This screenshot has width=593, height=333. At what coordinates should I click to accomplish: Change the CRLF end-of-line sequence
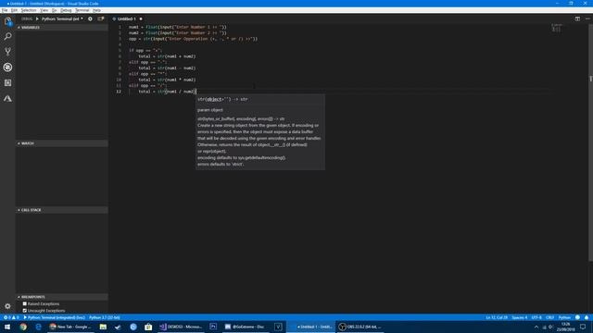tap(549, 318)
